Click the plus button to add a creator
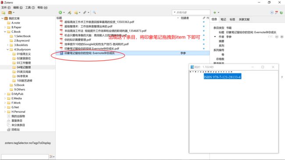This screenshot has width=285, height=160. [282, 37]
